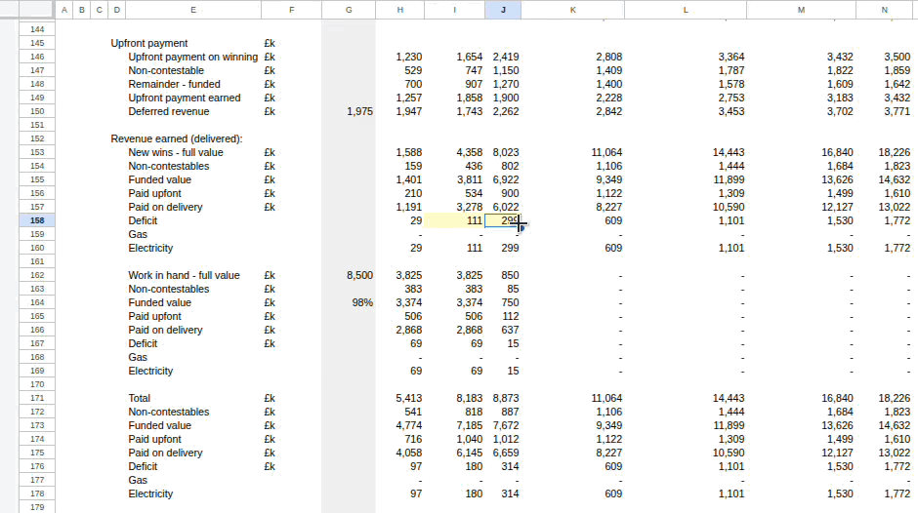Image resolution: width=918 pixels, height=513 pixels.
Task: Select cell 2,419 in row 146
Action: pos(503,57)
